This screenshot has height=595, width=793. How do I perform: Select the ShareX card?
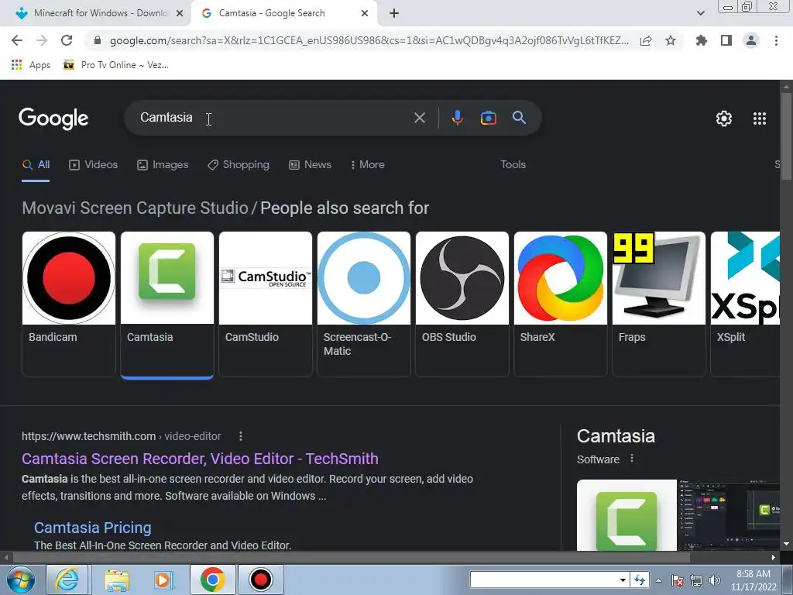tap(561, 304)
